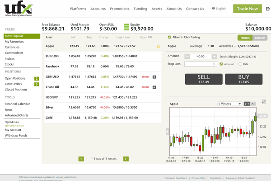
Task: Open the Assets menu
Action: click(x=157, y=9)
